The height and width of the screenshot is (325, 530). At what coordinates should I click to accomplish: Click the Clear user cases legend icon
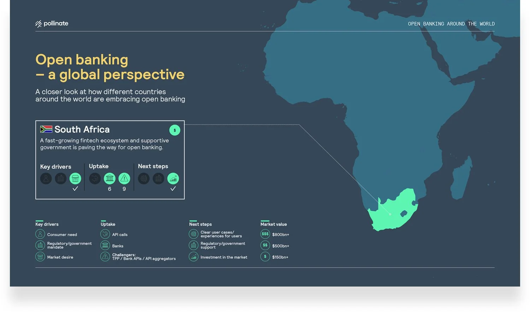[x=194, y=234]
